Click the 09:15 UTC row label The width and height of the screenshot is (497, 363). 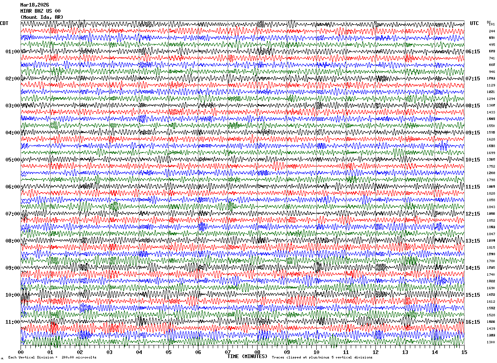473,133
